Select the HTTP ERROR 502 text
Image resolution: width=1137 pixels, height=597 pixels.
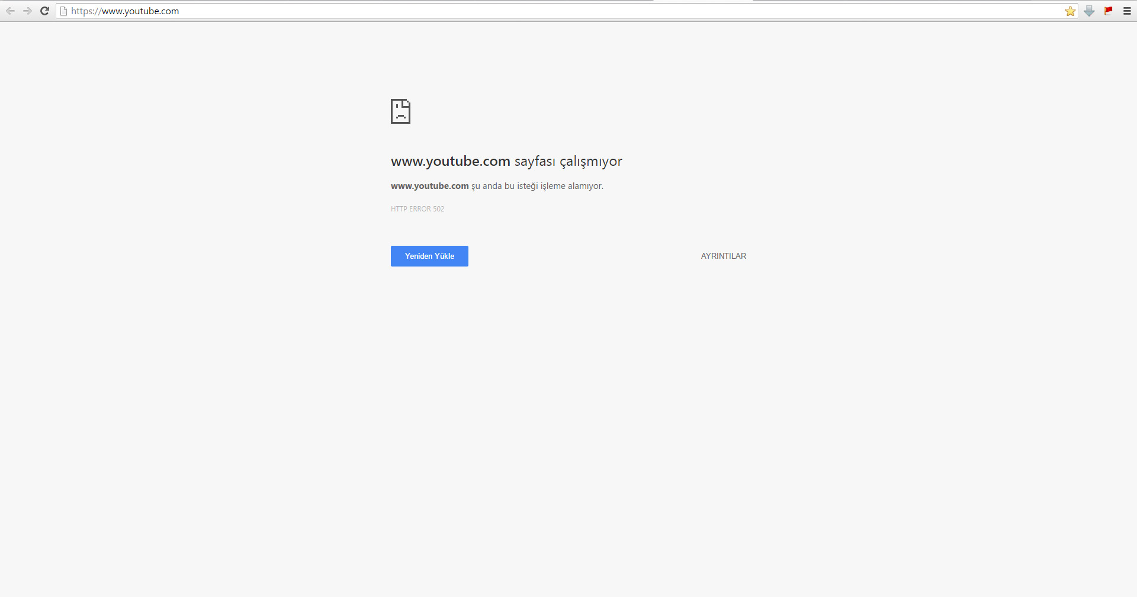417,208
